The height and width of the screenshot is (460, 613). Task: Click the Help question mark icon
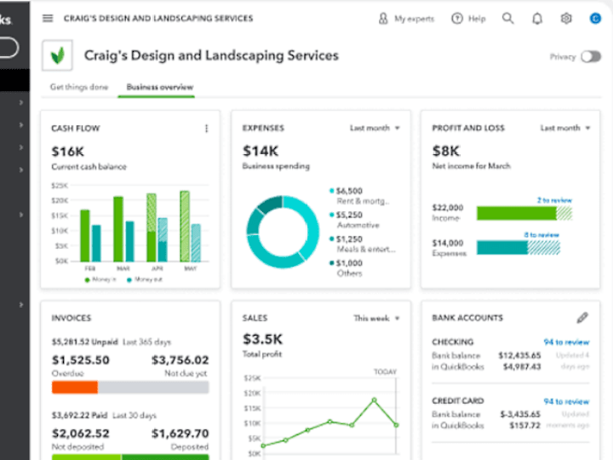point(457,19)
